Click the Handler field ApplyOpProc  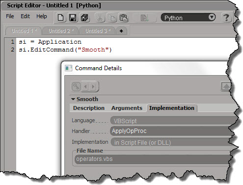click(x=172, y=131)
